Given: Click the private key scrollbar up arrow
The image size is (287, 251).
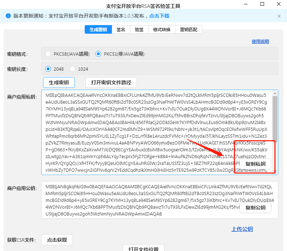Looking at the screenshot, I should pos(275,93).
